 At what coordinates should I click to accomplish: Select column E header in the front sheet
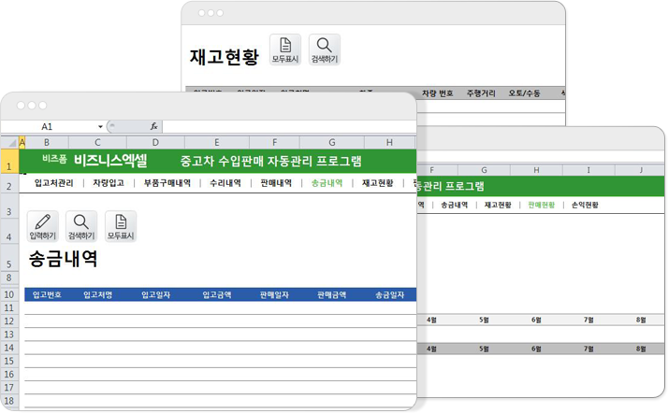[x=217, y=142]
